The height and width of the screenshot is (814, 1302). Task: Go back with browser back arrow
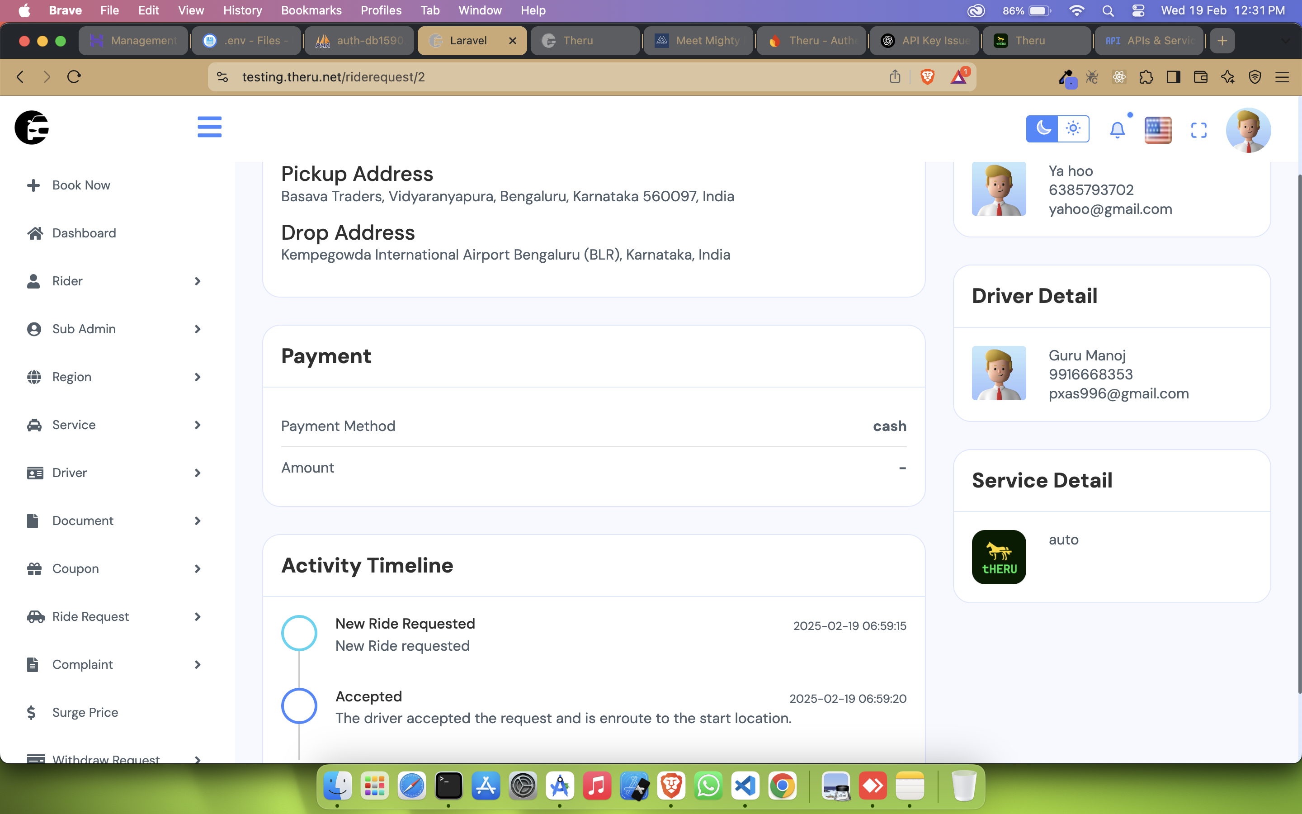tap(20, 77)
